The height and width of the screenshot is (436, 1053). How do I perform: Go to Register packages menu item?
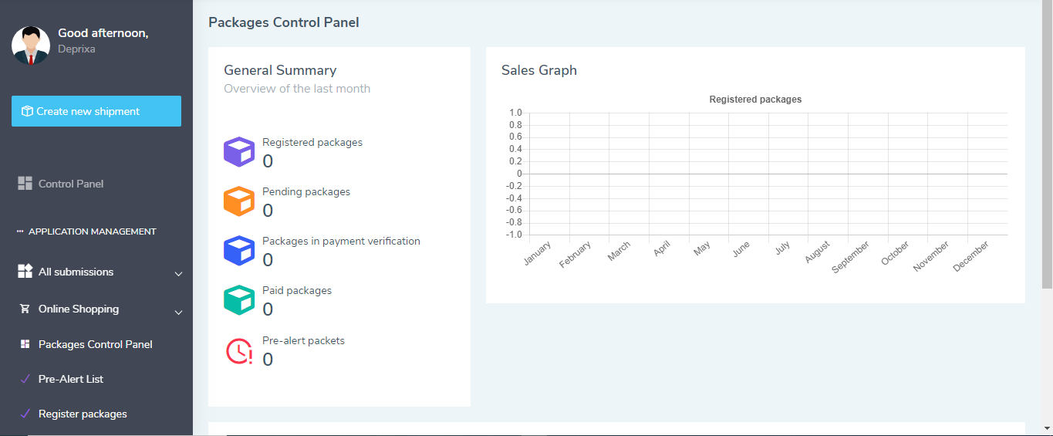click(83, 414)
